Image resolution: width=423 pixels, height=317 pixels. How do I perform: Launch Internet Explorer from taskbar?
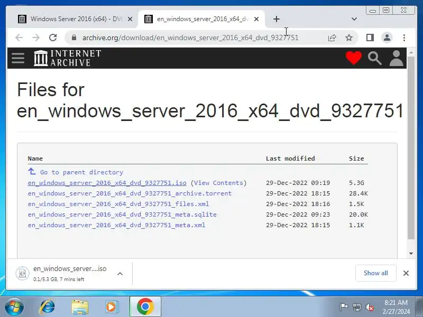click(x=47, y=307)
